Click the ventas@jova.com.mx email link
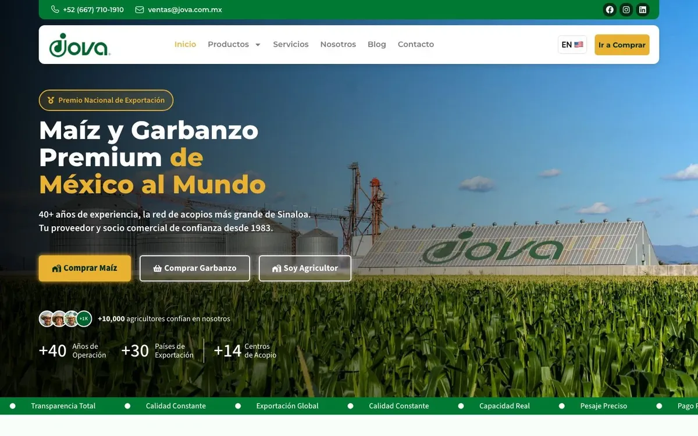 (x=185, y=9)
